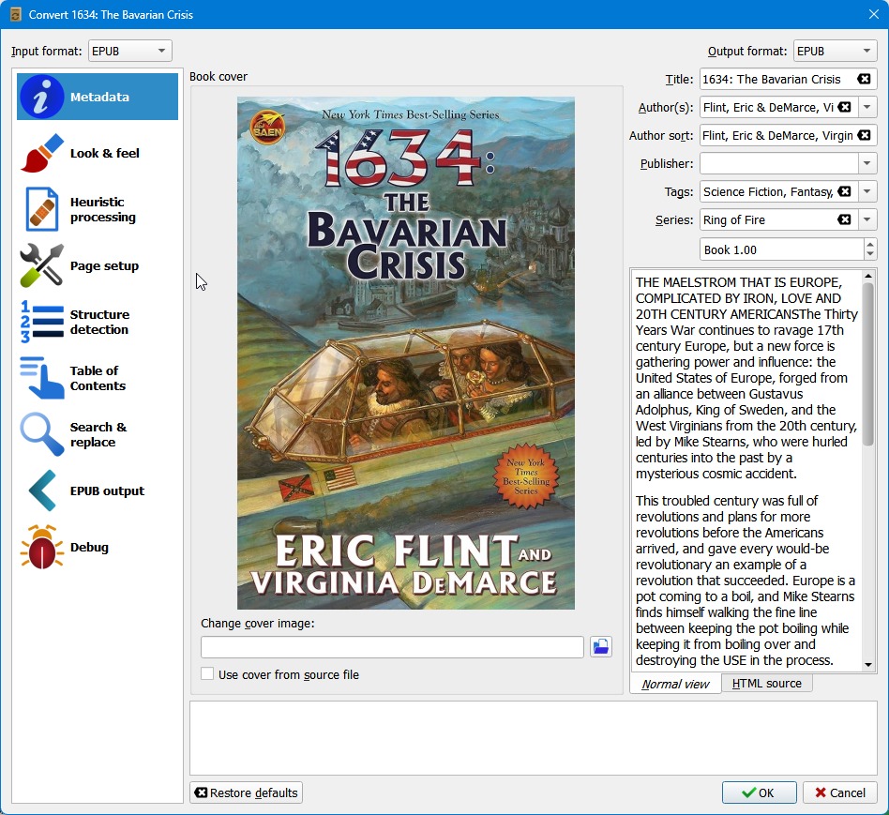
Task: Expand the Series dropdown arrow
Action: point(866,219)
